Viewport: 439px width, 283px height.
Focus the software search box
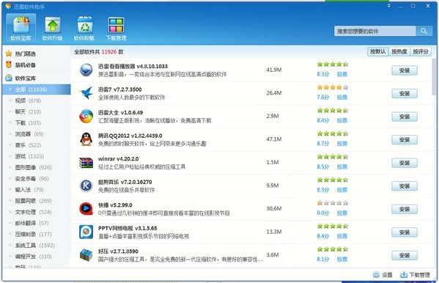[x=375, y=31]
